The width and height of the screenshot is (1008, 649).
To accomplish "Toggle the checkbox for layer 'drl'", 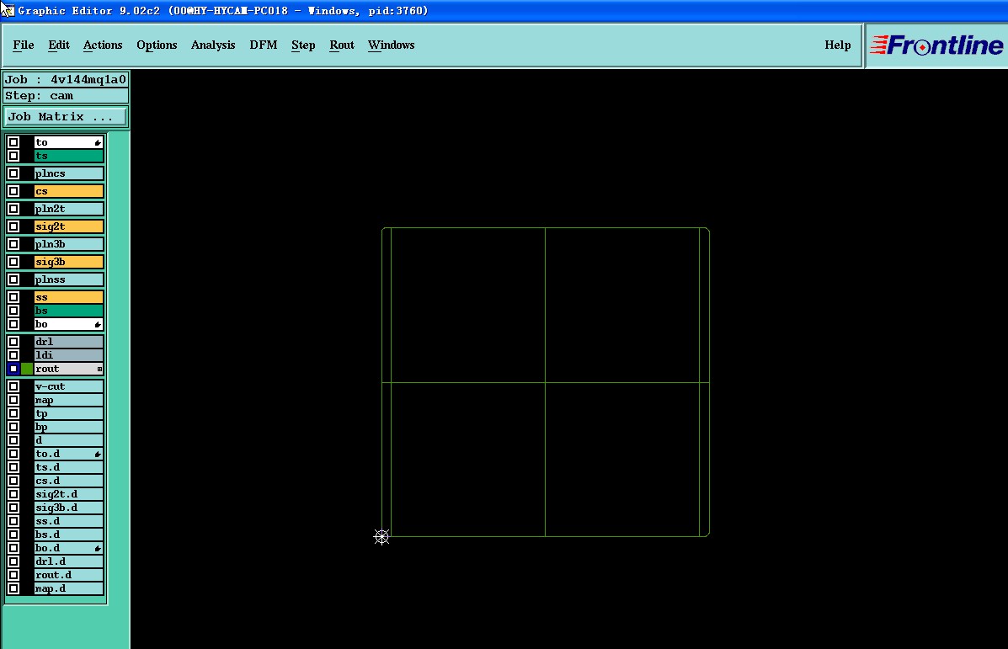I will tap(13, 341).
